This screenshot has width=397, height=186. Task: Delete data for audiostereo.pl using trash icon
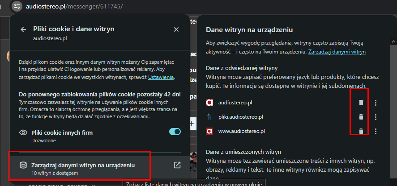tap(361, 103)
